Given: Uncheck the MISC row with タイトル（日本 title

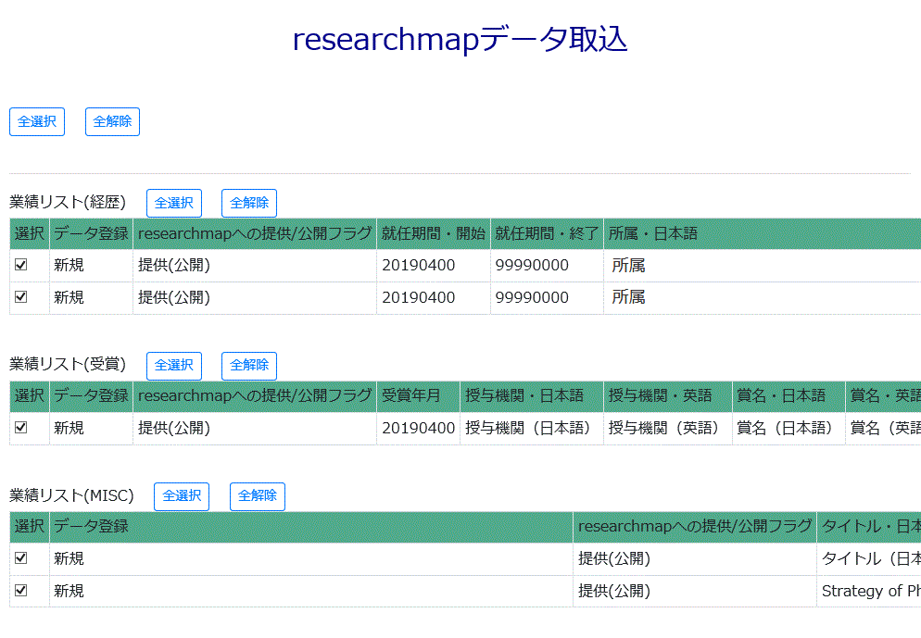Looking at the screenshot, I should click(21, 557).
